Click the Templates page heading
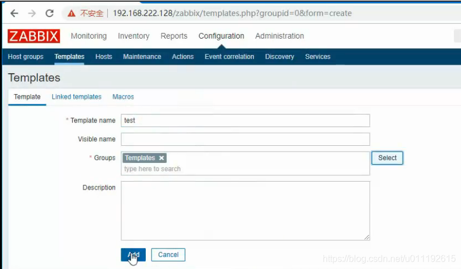The width and height of the screenshot is (461, 269). [x=34, y=78]
